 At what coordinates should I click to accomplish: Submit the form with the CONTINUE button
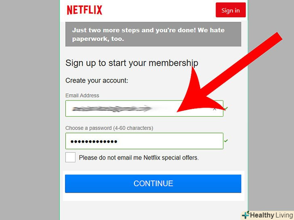coord(153,183)
